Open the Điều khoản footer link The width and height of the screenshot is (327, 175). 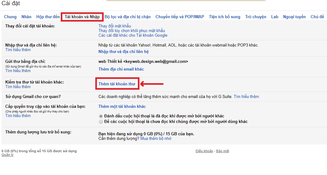click(x=204, y=151)
